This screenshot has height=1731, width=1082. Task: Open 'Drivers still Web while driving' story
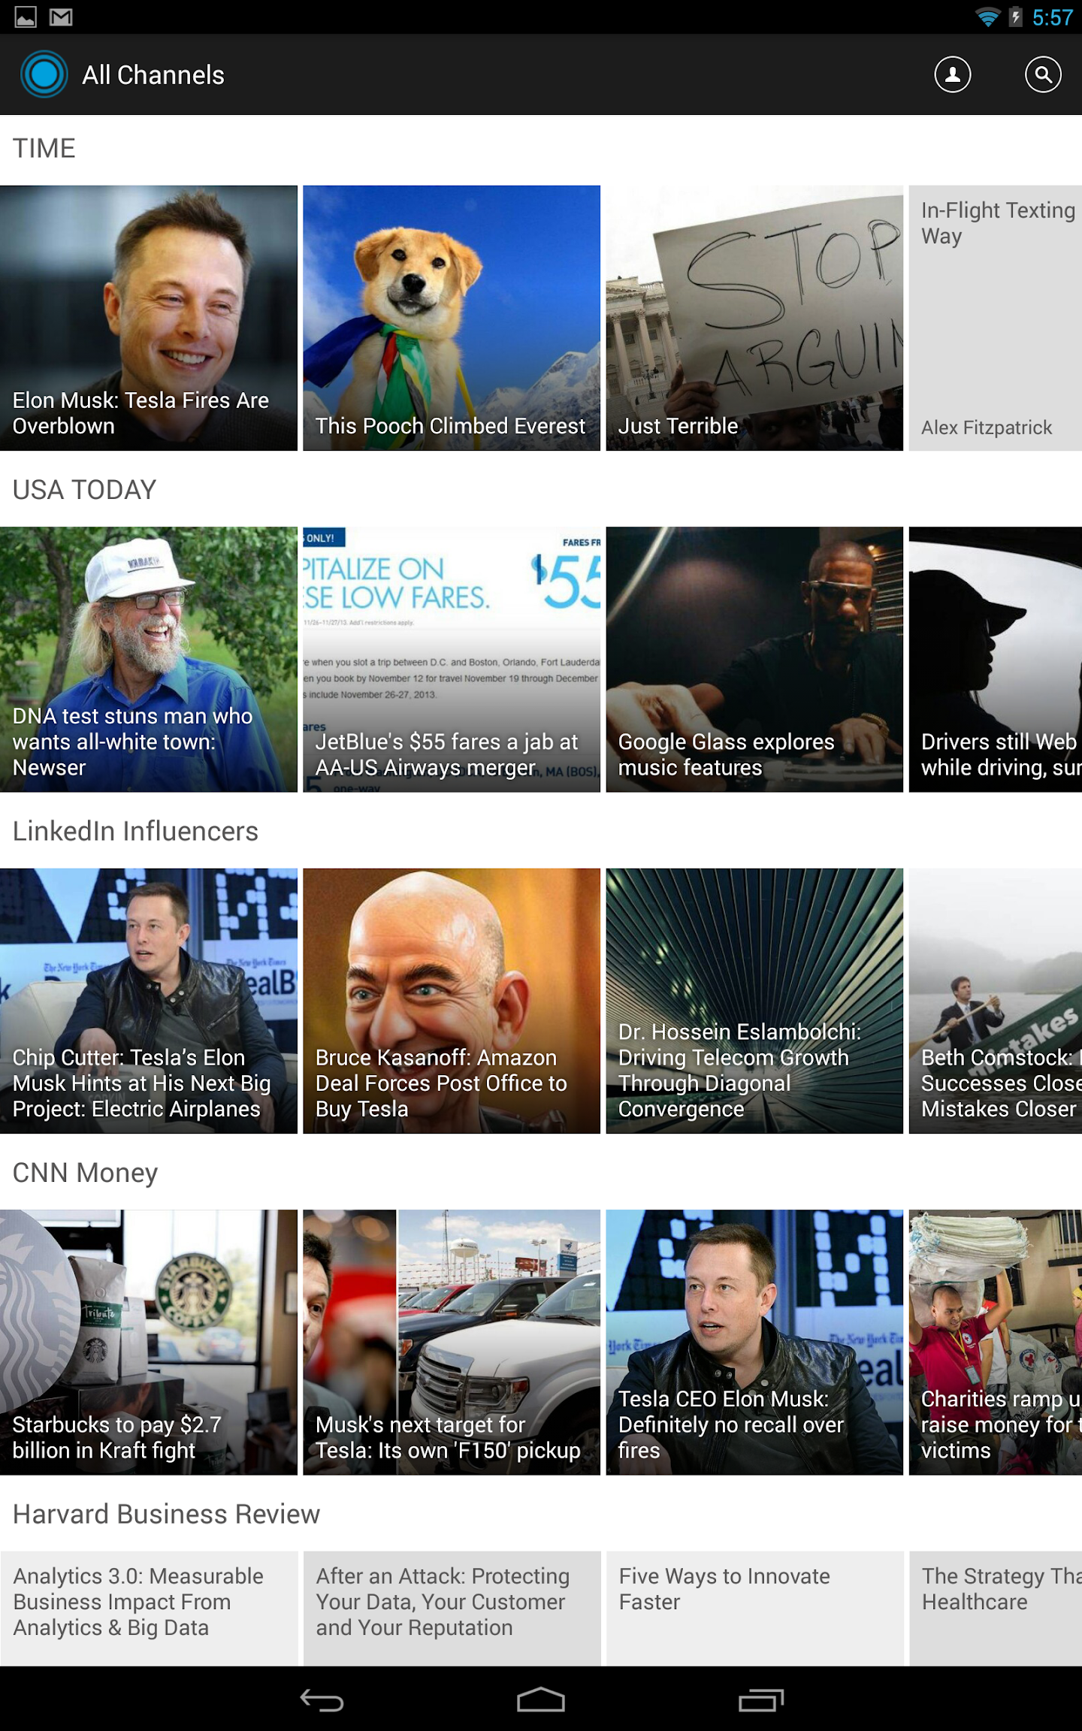coord(996,660)
